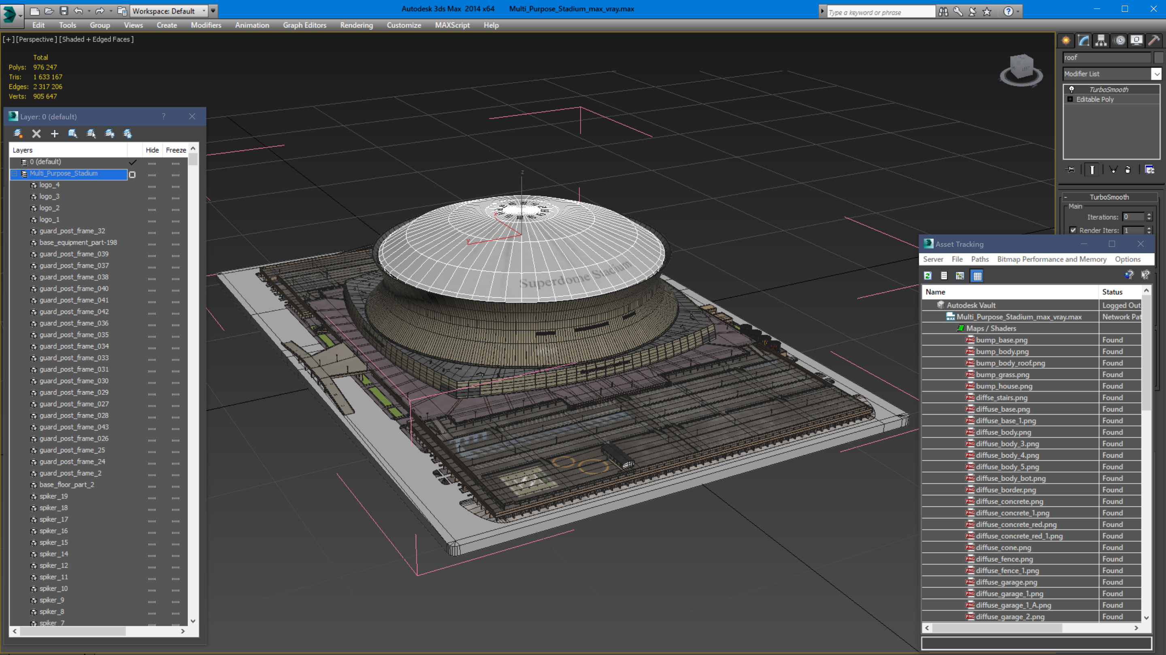Image resolution: width=1166 pixels, height=655 pixels.
Task: Open the Hierarchy command panel tab
Action: pyautogui.click(x=1101, y=41)
